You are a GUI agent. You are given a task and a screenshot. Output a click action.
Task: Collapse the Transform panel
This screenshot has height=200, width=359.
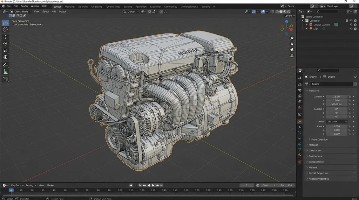(x=314, y=91)
